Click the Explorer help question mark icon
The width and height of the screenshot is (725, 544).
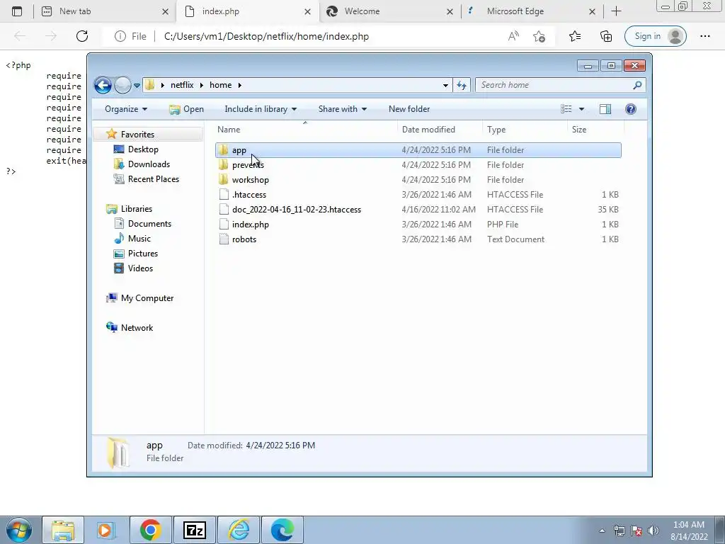click(631, 109)
